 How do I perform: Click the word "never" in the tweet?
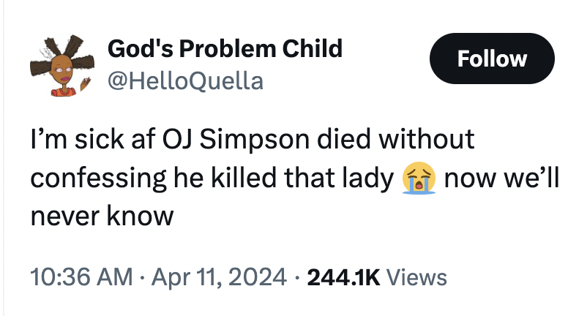tap(62, 217)
